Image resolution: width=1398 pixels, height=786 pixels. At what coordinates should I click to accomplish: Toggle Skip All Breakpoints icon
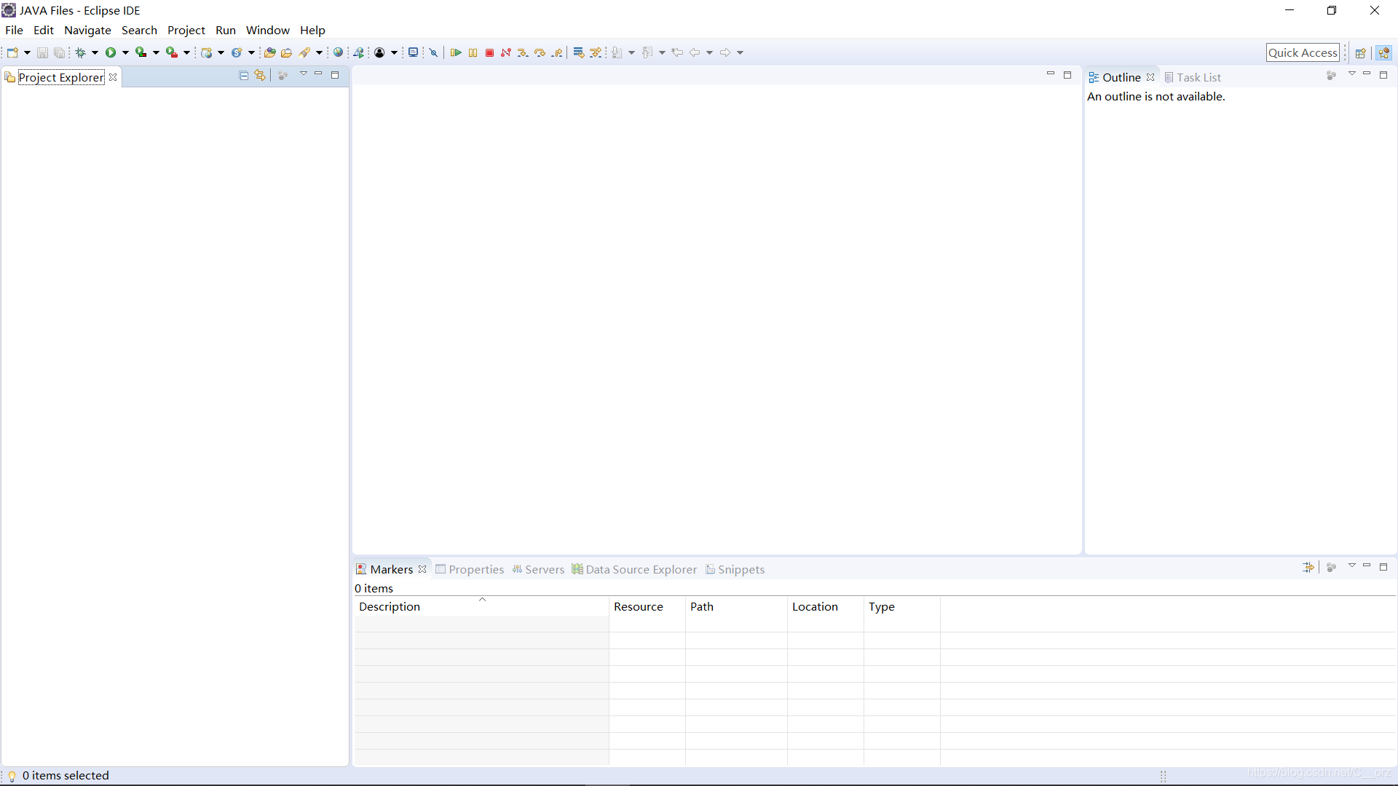[433, 52]
